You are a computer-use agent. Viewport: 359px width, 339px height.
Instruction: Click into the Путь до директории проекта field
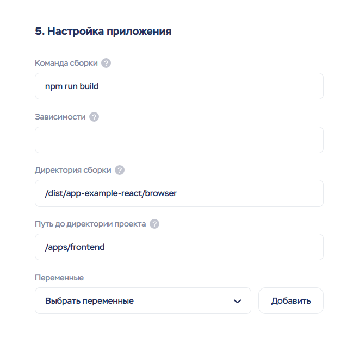(218, 247)
